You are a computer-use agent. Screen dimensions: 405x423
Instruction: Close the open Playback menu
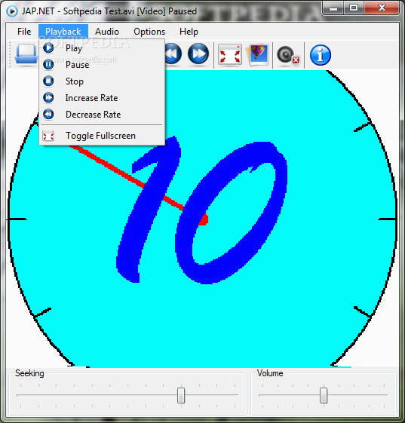(x=63, y=32)
